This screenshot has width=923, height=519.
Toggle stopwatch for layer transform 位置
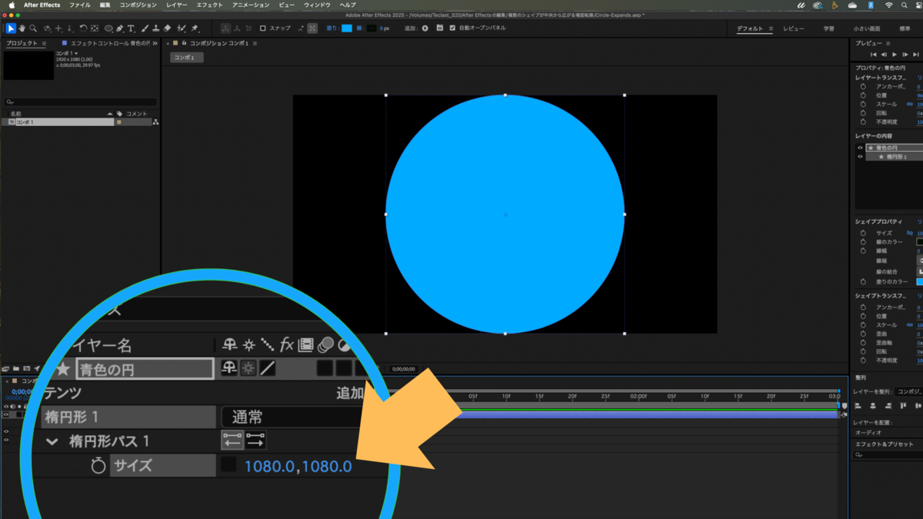click(x=863, y=95)
